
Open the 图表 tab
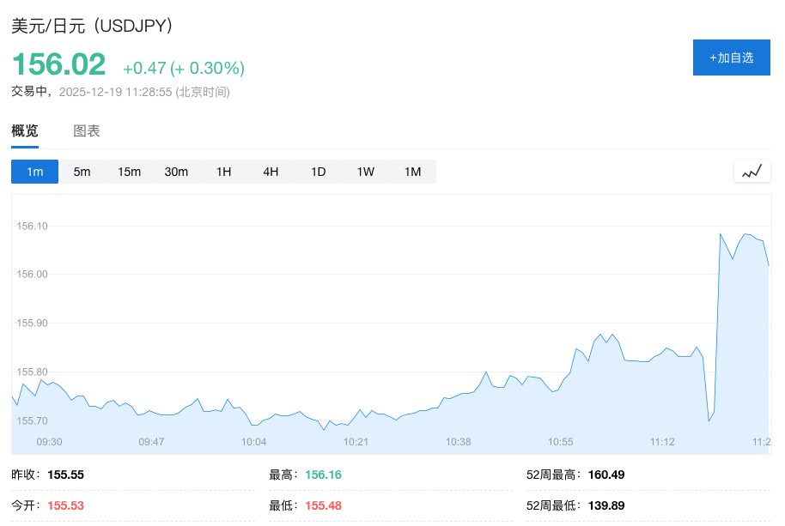87,131
